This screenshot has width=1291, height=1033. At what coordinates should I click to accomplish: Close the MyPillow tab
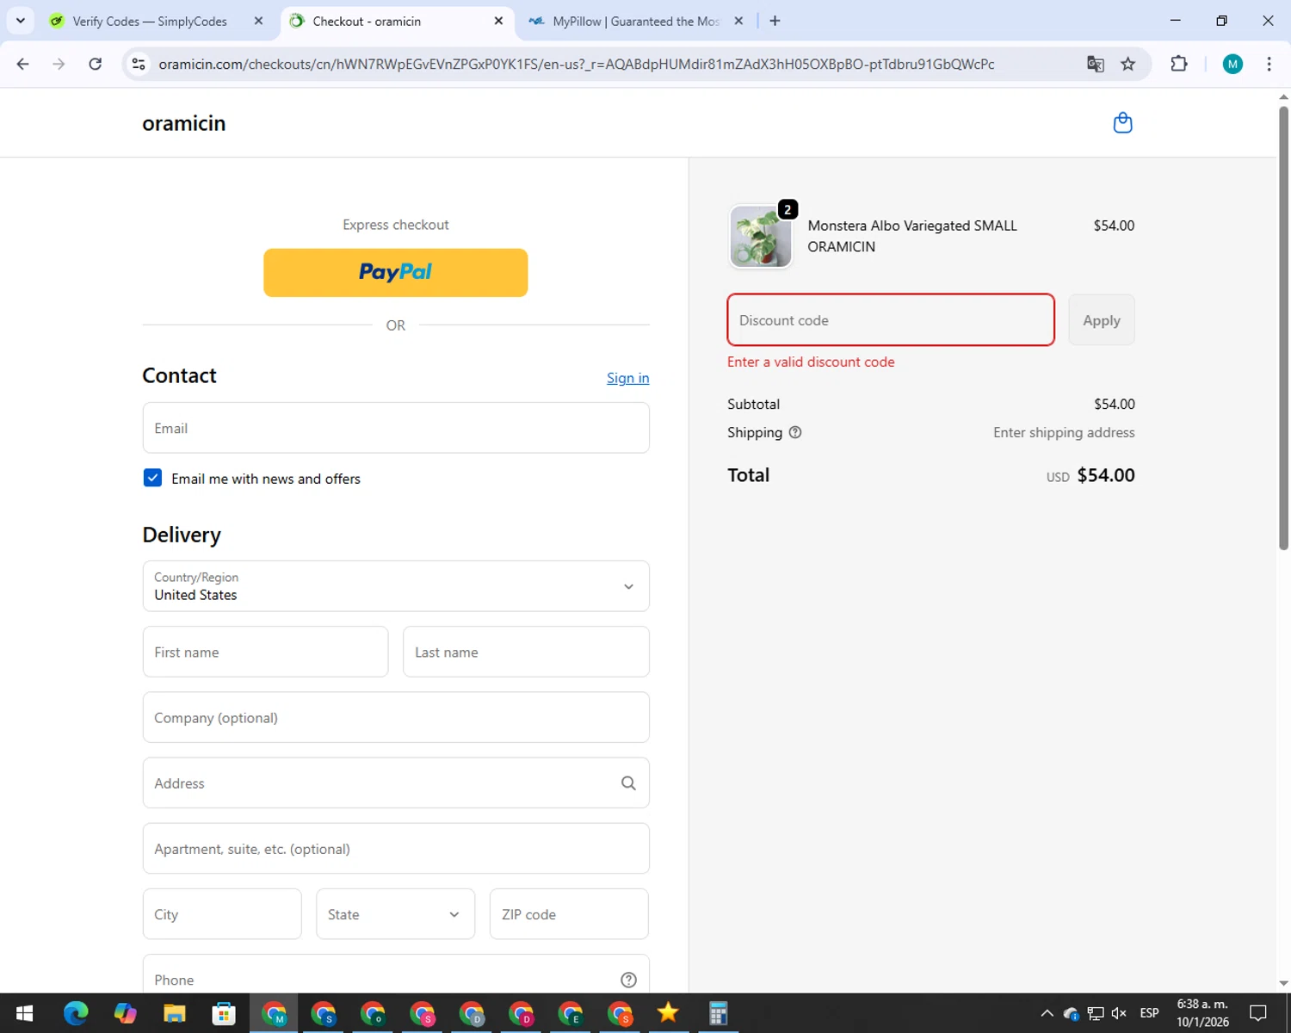[x=738, y=21]
